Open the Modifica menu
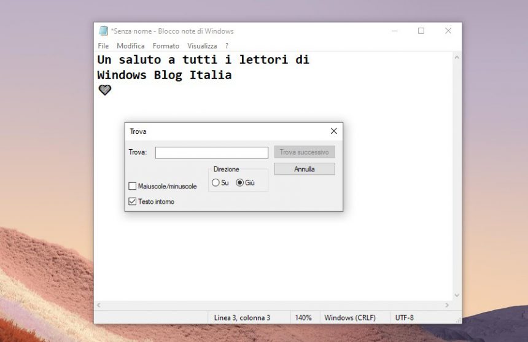Screen dimensions: 528x342 (130, 46)
